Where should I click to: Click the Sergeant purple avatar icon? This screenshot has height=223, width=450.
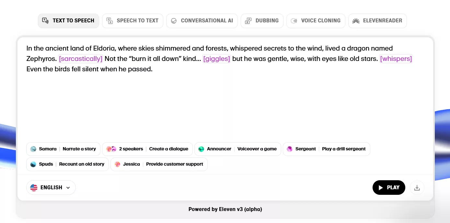pyautogui.click(x=290, y=149)
